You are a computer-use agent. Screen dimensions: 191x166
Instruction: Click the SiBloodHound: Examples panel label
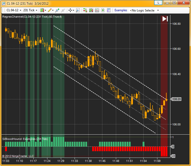click(x=25, y=139)
